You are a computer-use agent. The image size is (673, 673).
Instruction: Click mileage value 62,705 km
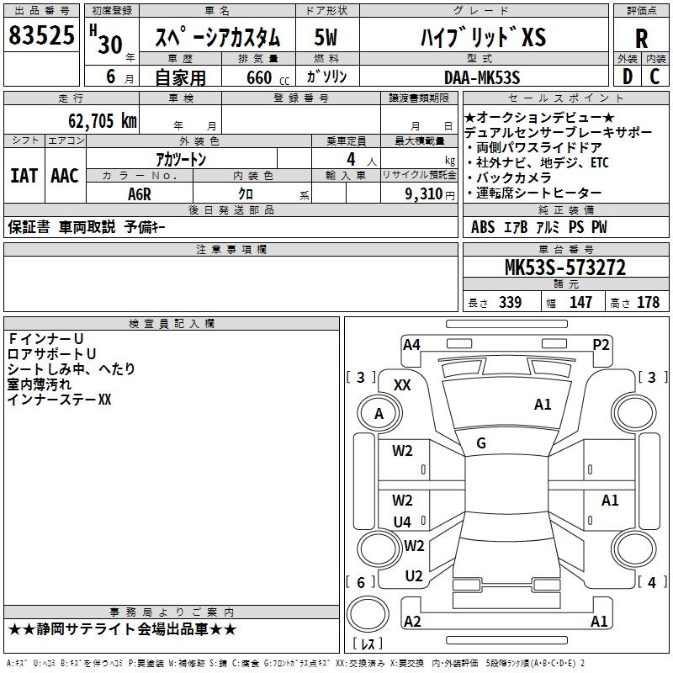(x=103, y=121)
